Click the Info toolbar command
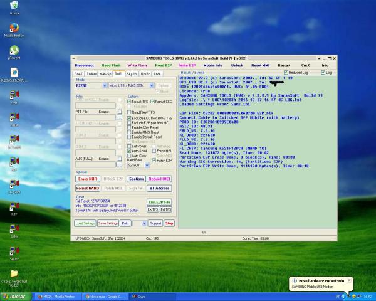Viewport: 376px width, 301px height. [x=325, y=65]
